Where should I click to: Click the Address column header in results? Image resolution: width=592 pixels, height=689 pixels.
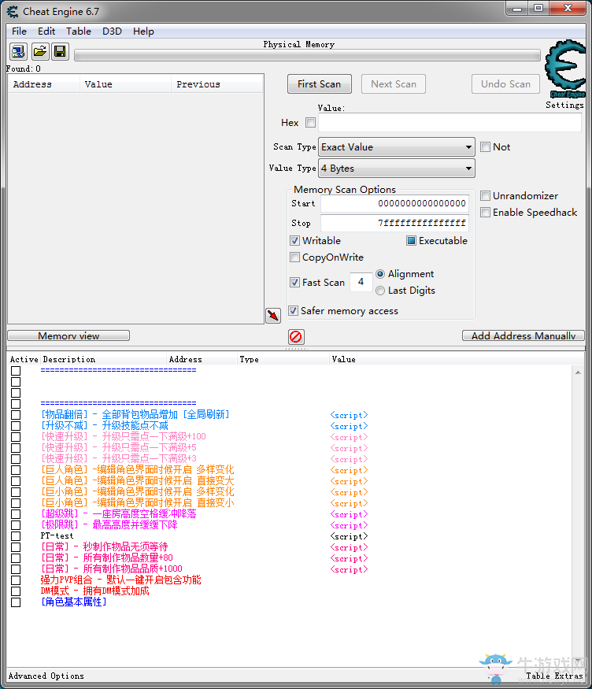point(43,84)
